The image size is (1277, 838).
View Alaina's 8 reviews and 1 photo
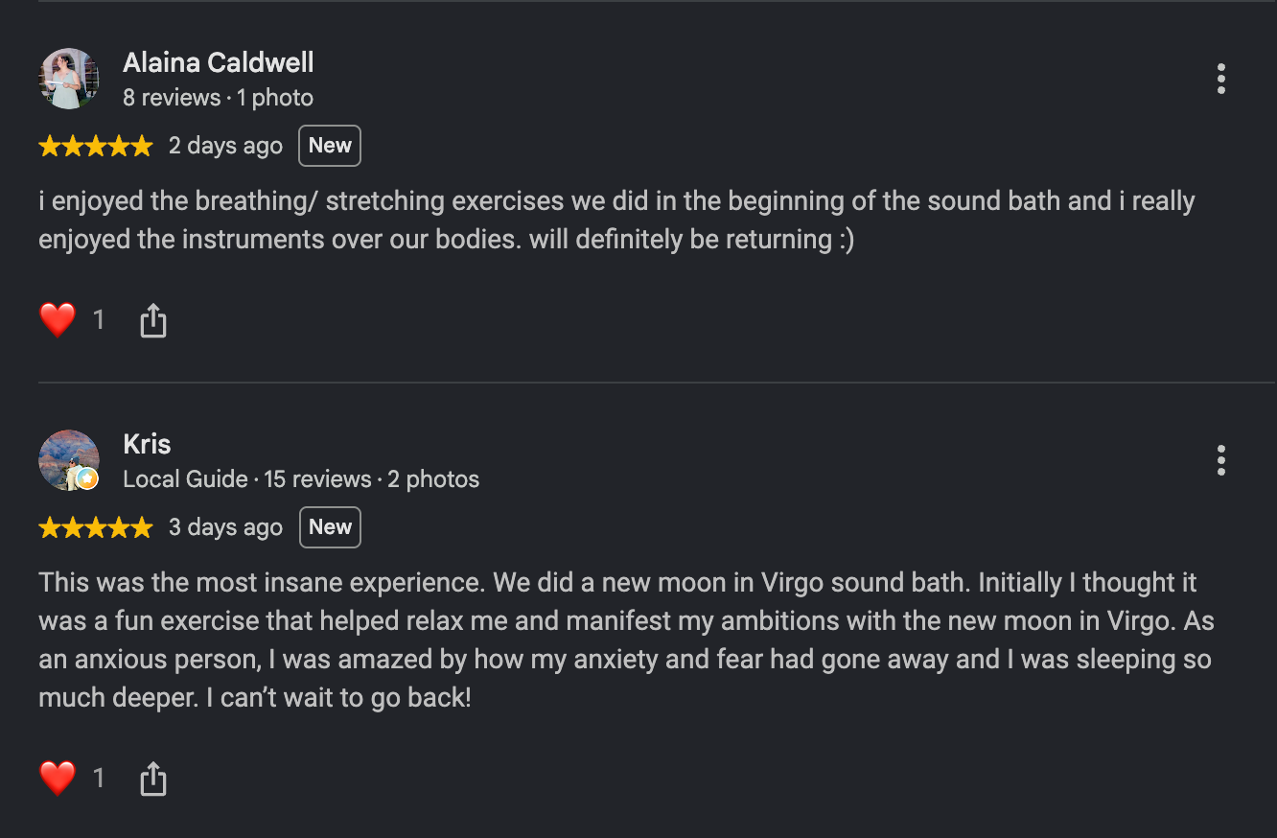point(218,98)
